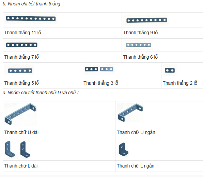Click the 9-hole straight bar image

pyautogui.click(x=146, y=20)
